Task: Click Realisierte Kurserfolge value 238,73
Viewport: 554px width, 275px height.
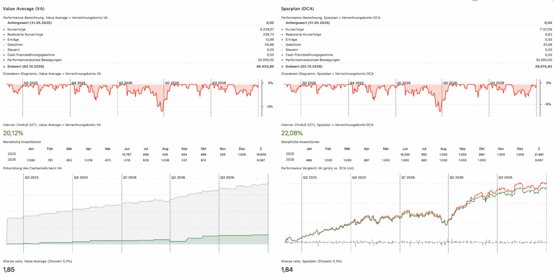Action: tap(269, 34)
